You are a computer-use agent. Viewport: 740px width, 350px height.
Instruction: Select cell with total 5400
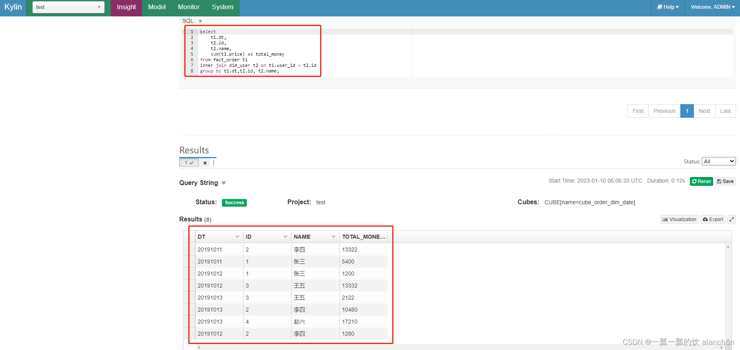pyautogui.click(x=363, y=261)
